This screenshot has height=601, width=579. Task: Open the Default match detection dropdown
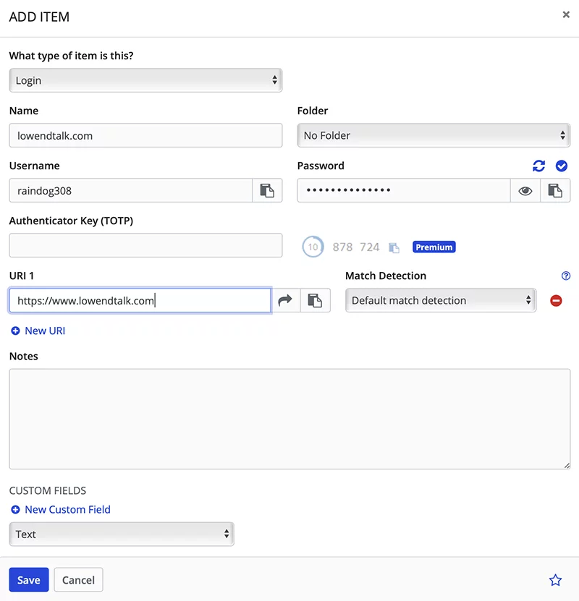441,301
